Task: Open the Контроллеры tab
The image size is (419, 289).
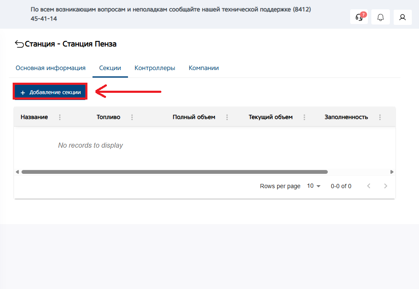Action: pos(155,68)
